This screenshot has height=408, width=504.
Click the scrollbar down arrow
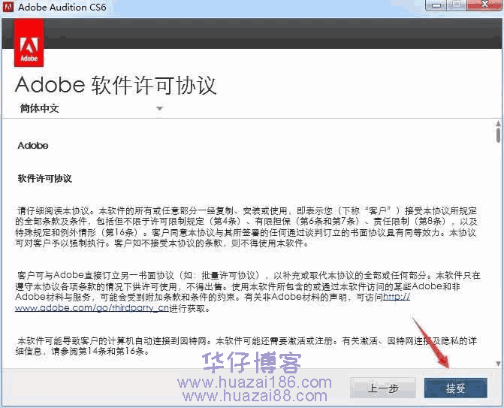pyautogui.click(x=498, y=364)
